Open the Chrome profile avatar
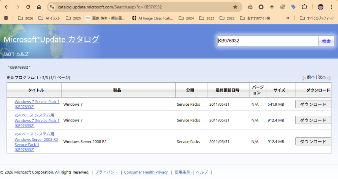Viewport: 338px width, 179px height. [x=320, y=7]
